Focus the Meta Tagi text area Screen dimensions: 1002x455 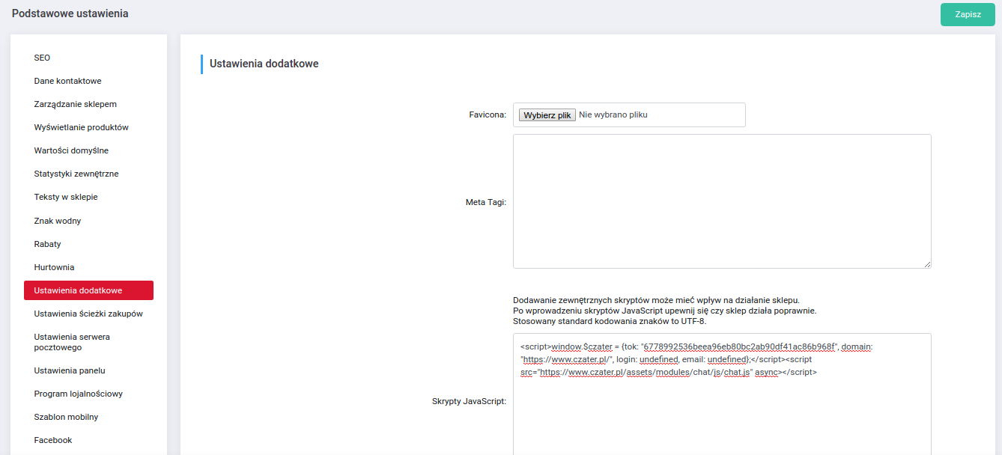coord(722,201)
